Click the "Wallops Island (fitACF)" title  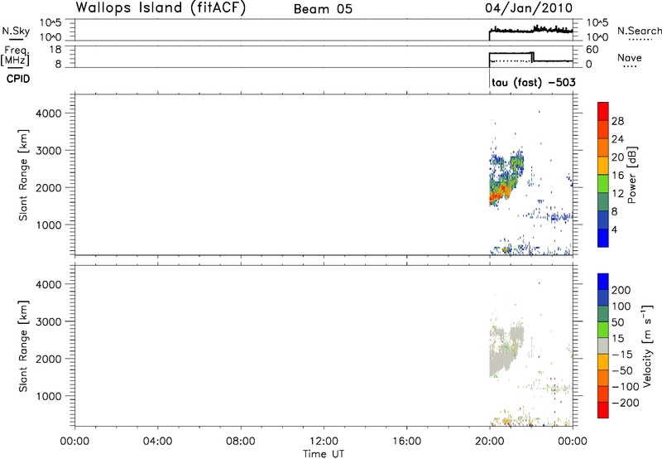point(161,8)
